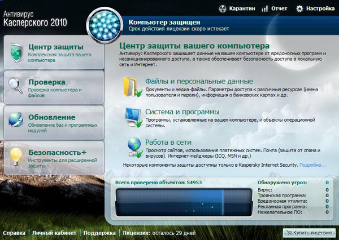Image resolution: width=339 pixels, height=240 pixels.
Task: Click the Нежелательное ПО: row
Action: point(293,212)
